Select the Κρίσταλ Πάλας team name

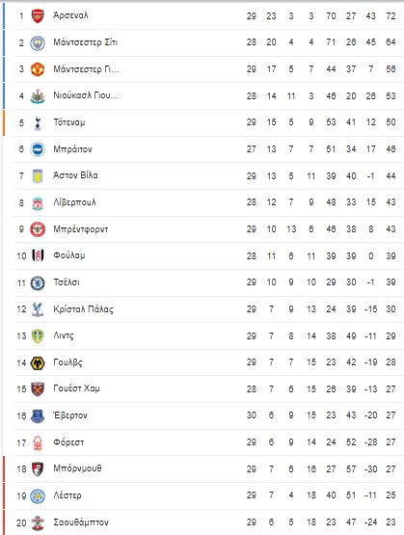pyautogui.click(x=83, y=309)
